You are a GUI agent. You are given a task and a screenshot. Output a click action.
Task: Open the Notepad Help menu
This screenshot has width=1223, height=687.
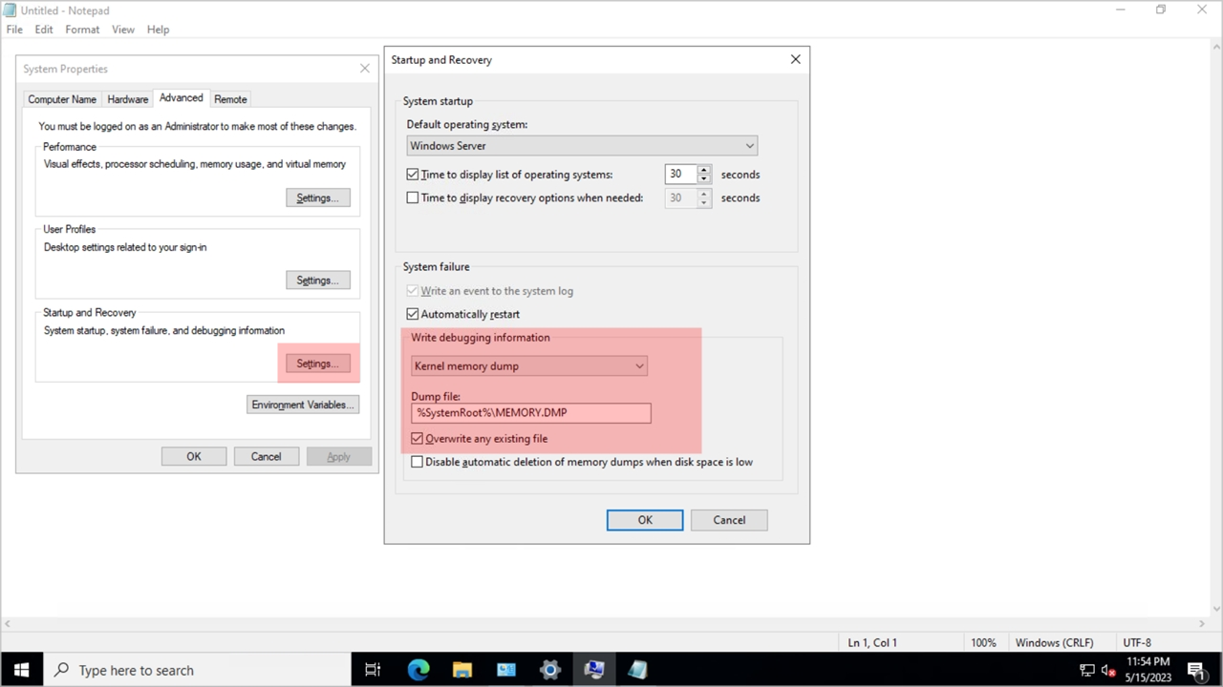[158, 30]
